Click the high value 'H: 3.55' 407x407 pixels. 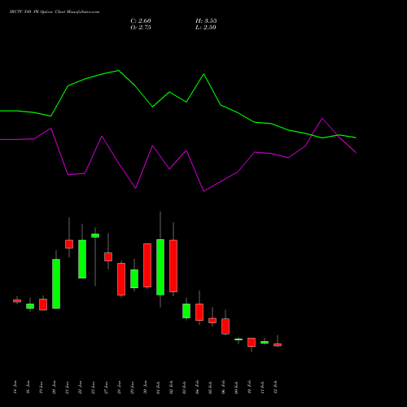coord(206,21)
